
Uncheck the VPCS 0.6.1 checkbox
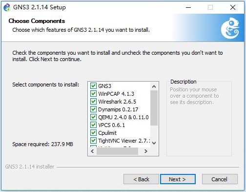93,125
